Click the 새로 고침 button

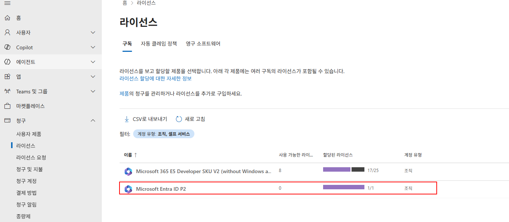point(190,119)
